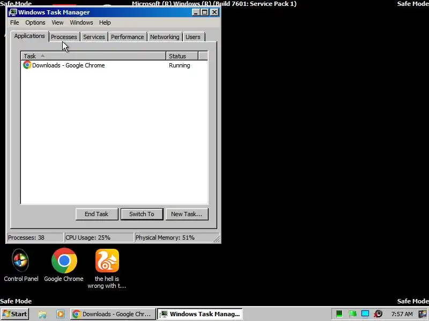Viewport: 429px width, 321px height.
Task: Open the View menu
Action: pos(57,22)
